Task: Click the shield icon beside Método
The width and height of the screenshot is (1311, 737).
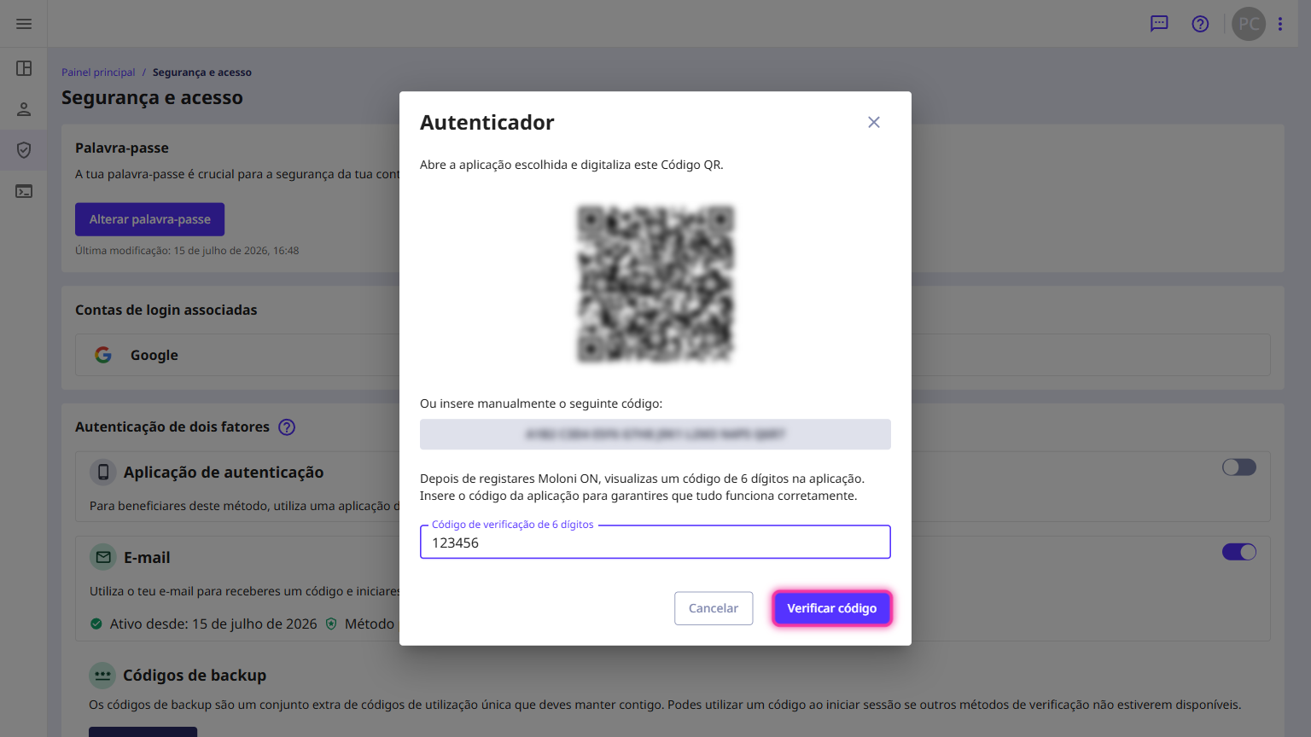Action: pos(331,624)
